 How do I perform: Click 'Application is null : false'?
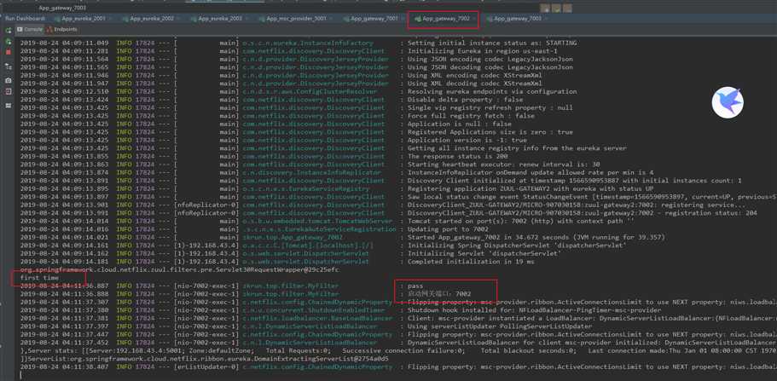460,124
